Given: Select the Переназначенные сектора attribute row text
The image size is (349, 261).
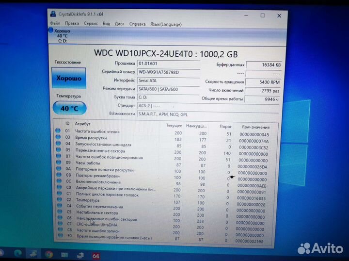Looking at the screenshot, I should click(x=100, y=151).
